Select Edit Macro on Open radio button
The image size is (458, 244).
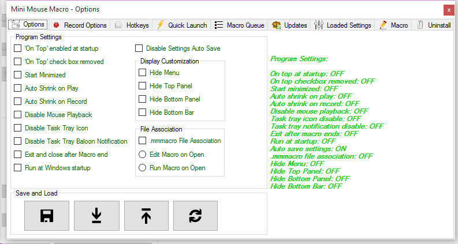pos(143,155)
